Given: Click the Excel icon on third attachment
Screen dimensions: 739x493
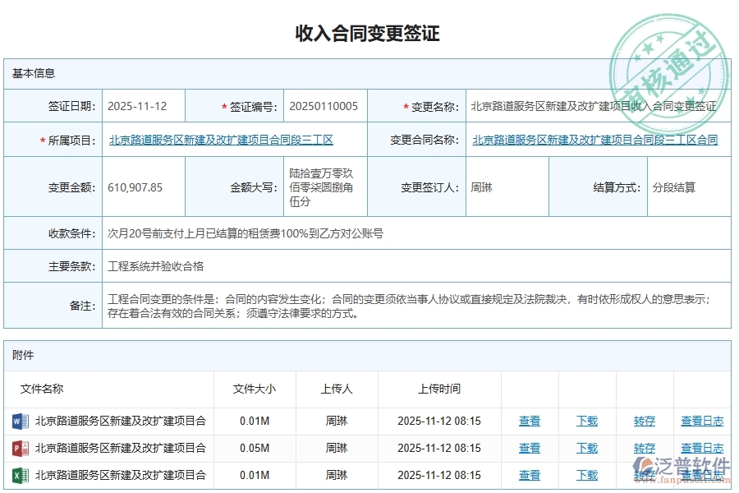Looking at the screenshot, I should [x=19, y=475].
